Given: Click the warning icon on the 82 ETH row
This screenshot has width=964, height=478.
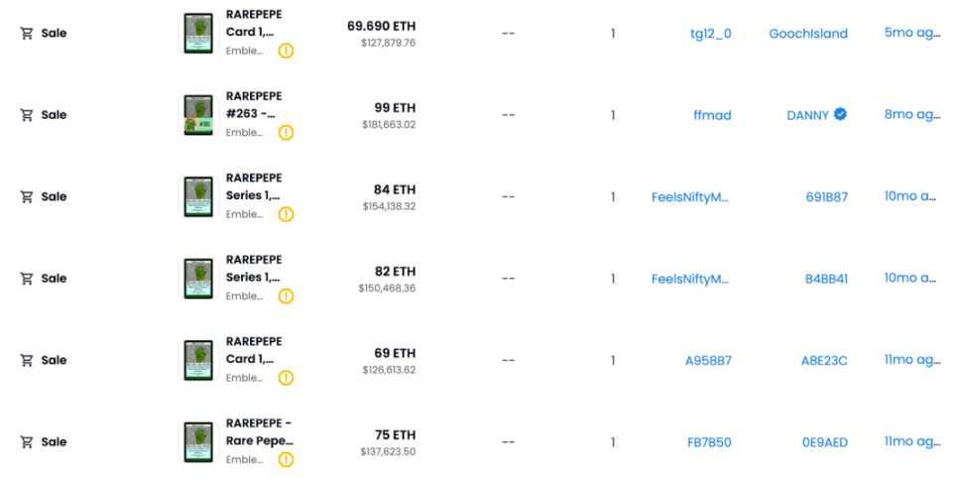Looking at the screenshot, I should point(286,296).
